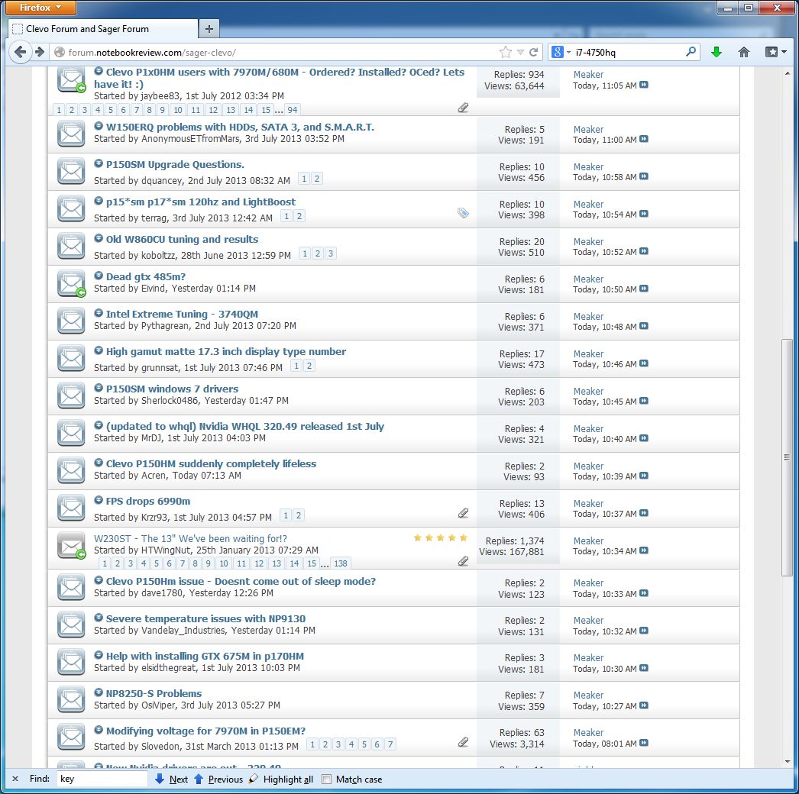Enable the Match case checkbox
This screenshot has height=794, width=799.
(x=327, y=779)
